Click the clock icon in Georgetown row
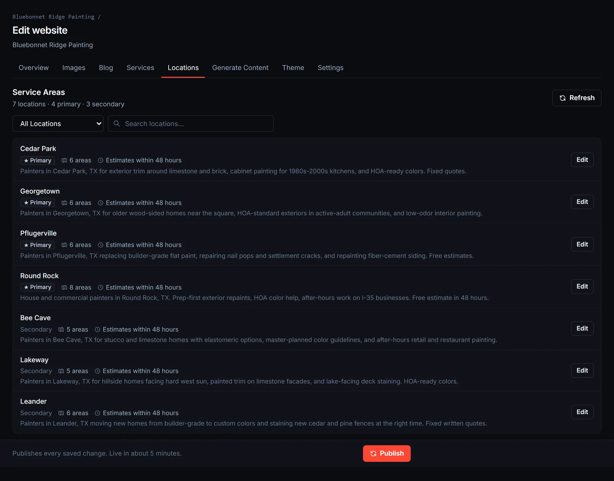Screen dimensions: 614x481 coord(101,203)
